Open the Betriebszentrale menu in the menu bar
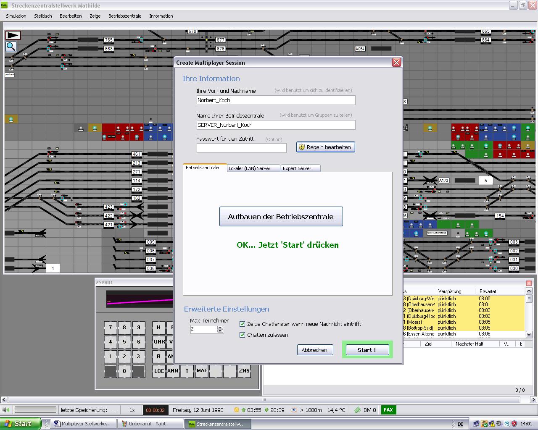This screenshot has height=430, width=538. pos(125,16)
